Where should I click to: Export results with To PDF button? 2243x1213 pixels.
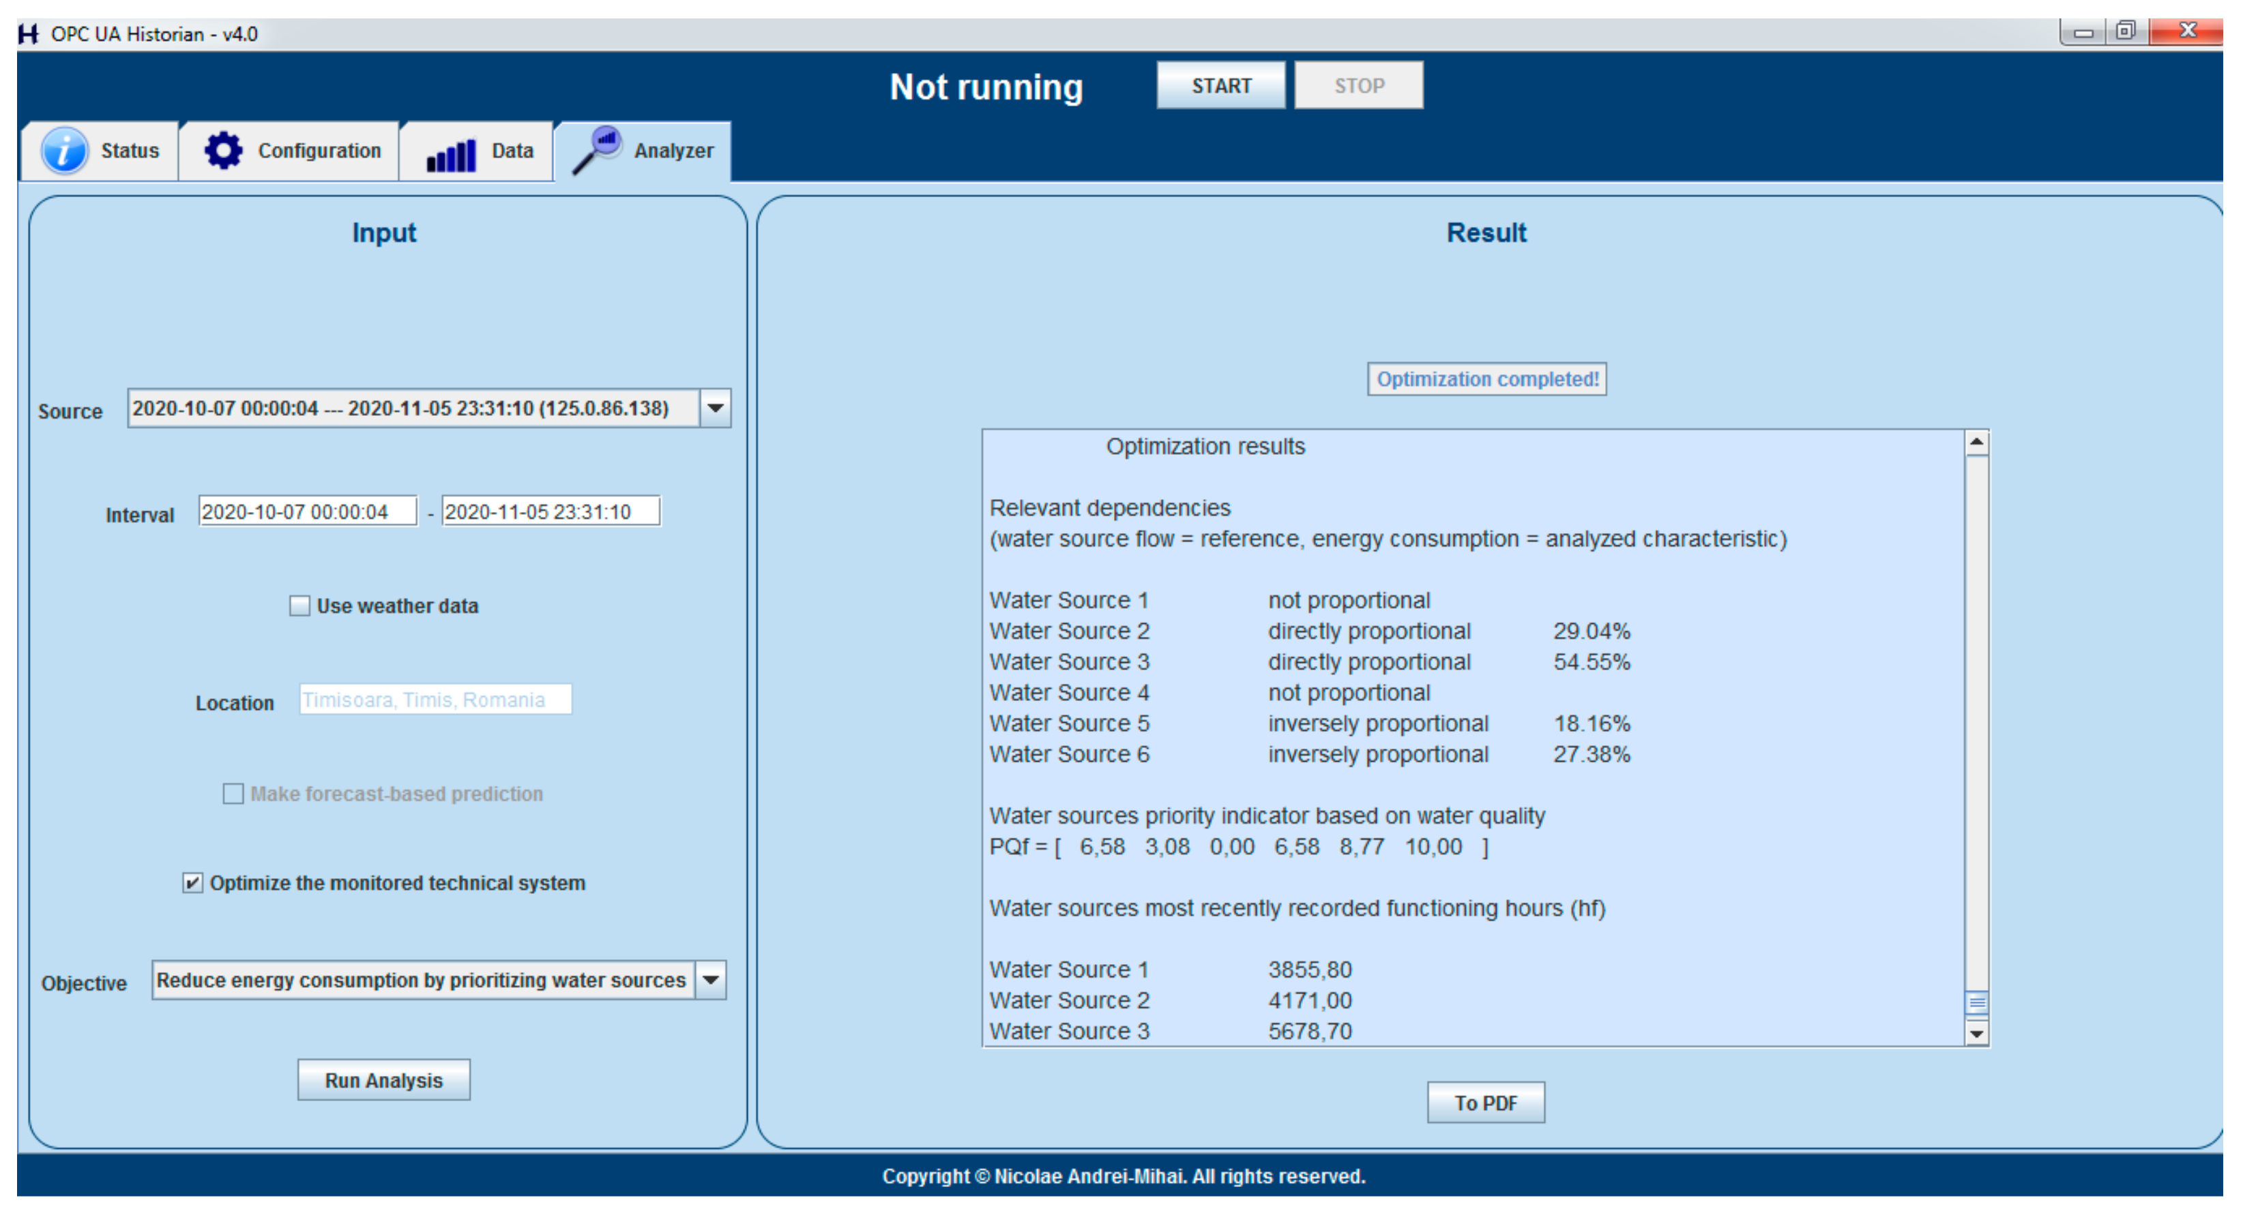click(1486, 1103)
